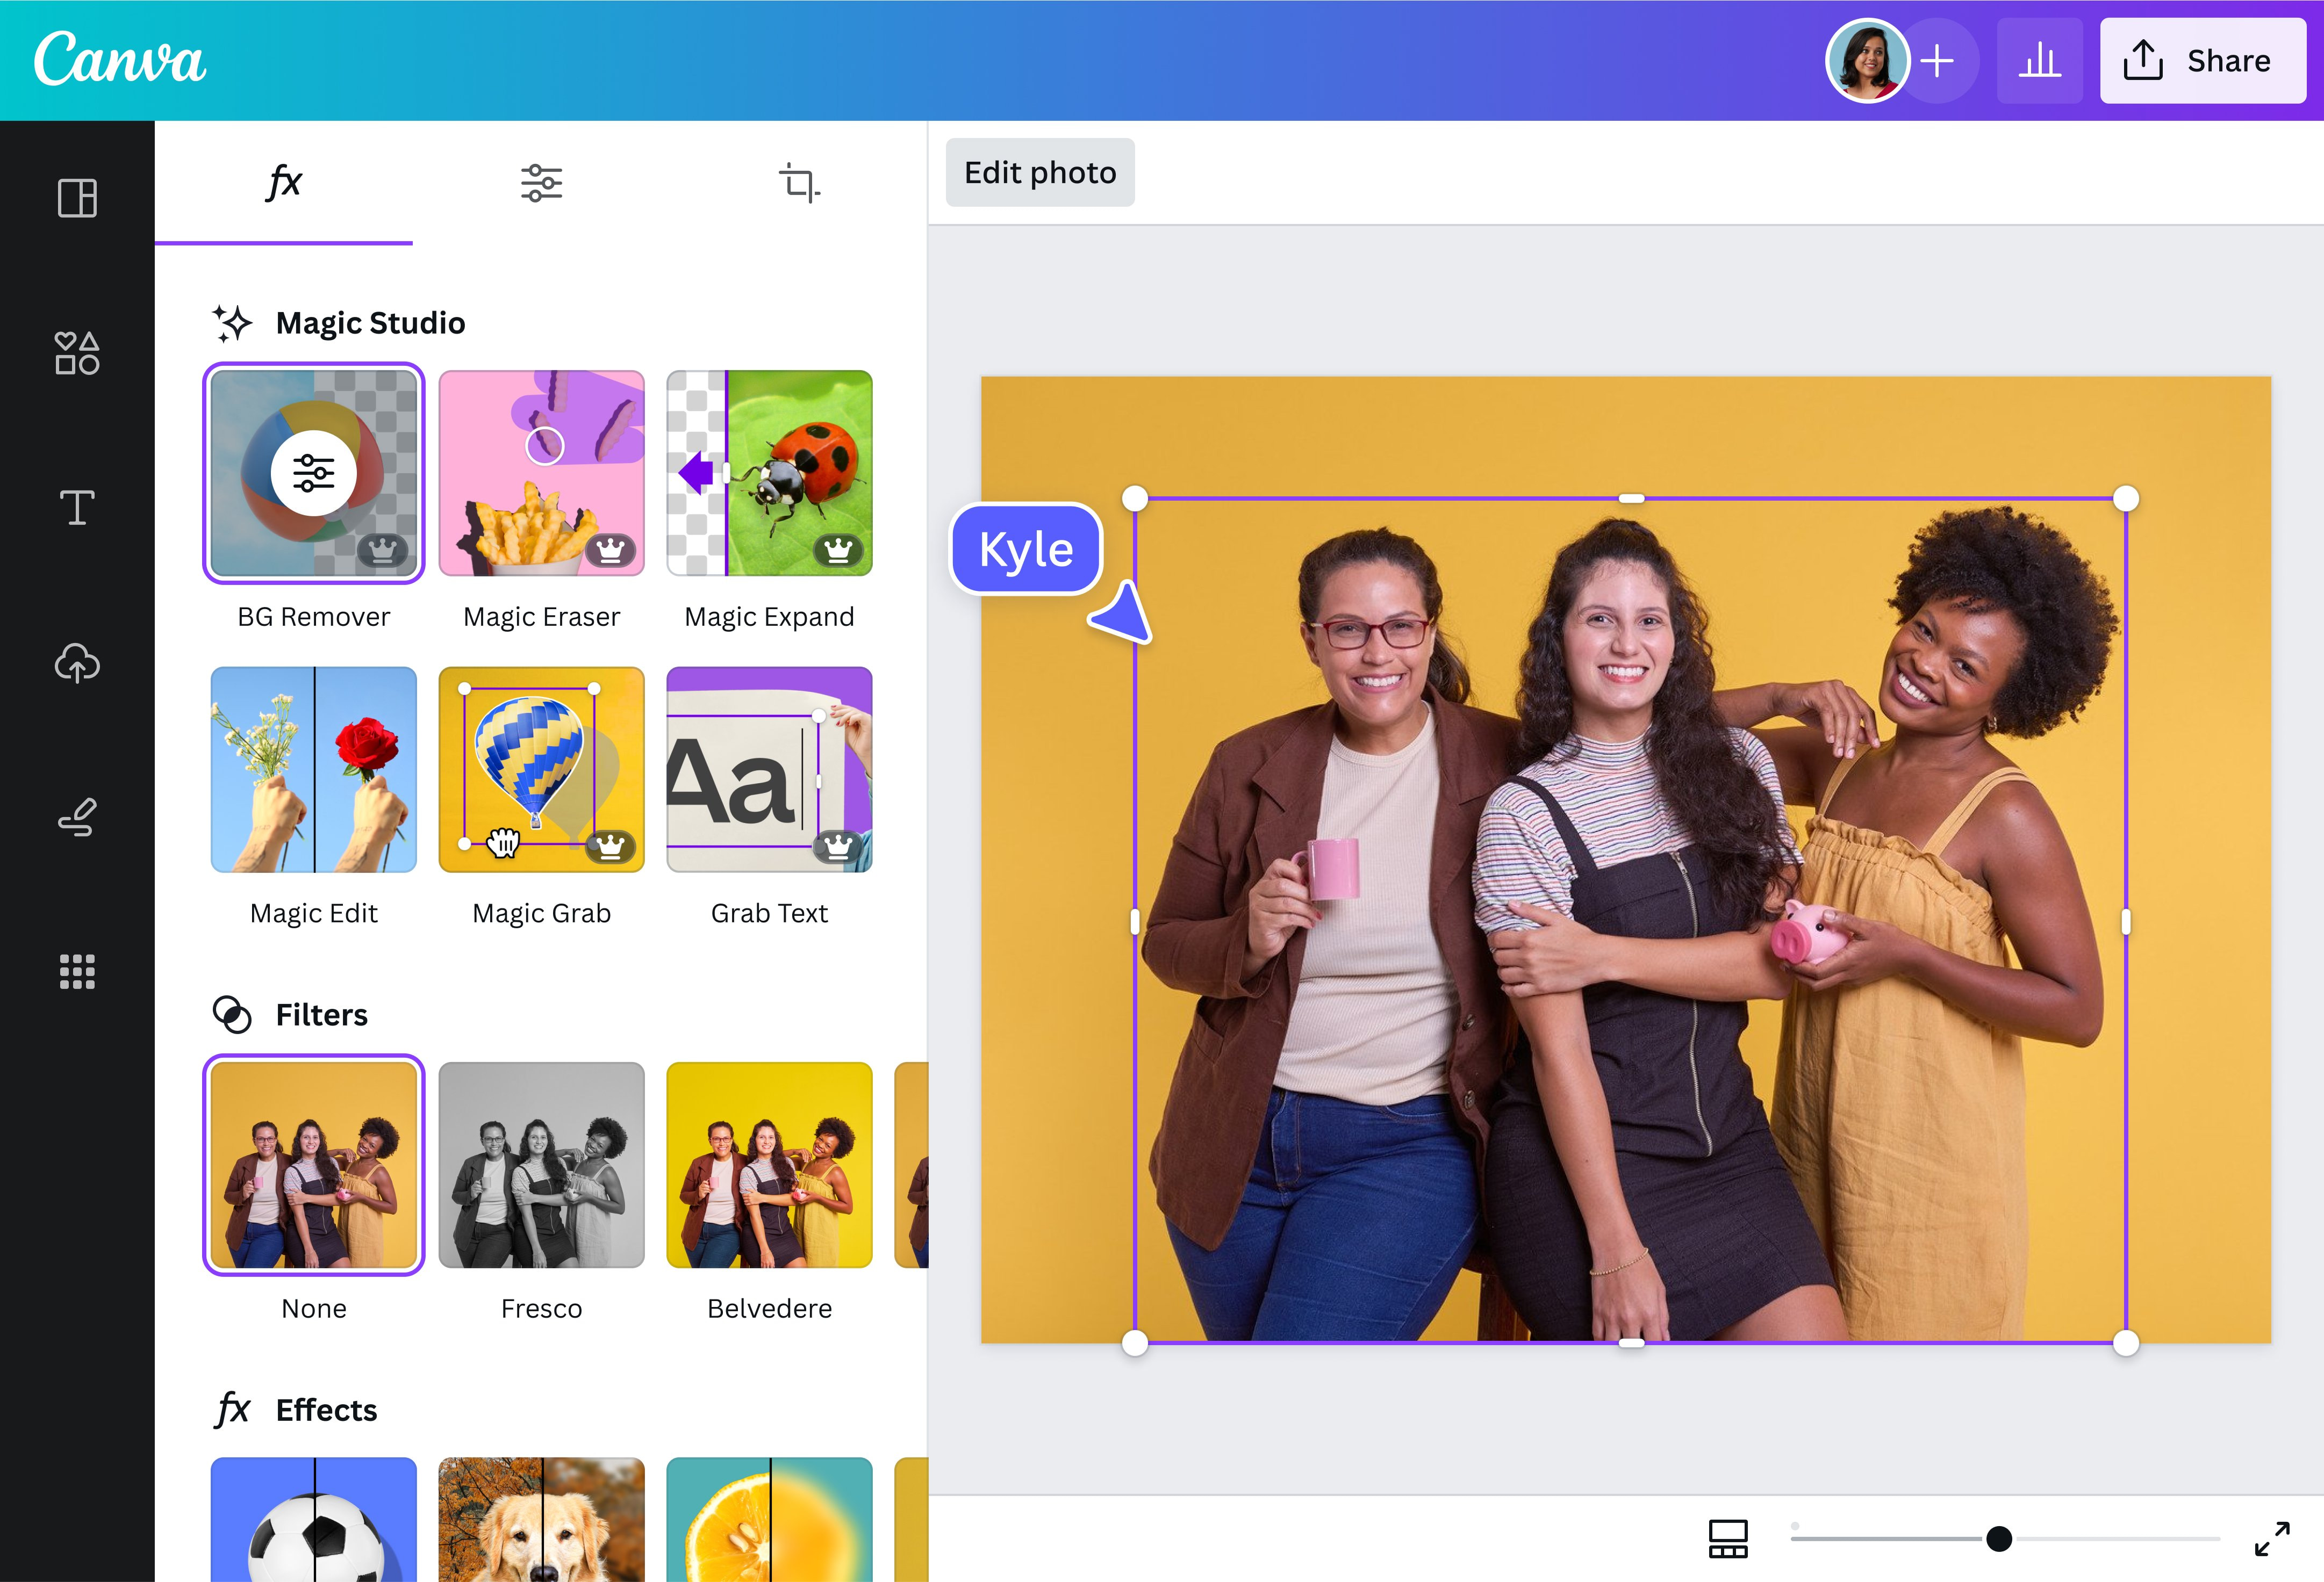Open the Uploads panel
The height and width of the screenshot is (1582, 2324).
pyautogui.click(x=76, y=663)
